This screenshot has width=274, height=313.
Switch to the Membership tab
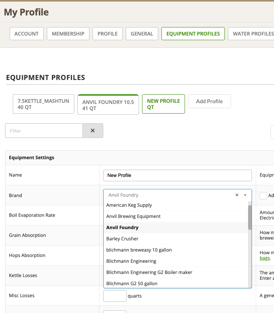coord(68,34)
